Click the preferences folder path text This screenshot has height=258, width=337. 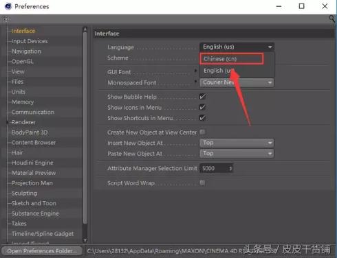point(181,251)
